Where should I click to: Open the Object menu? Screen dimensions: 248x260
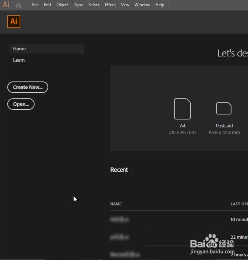click(x=62, y=5)
